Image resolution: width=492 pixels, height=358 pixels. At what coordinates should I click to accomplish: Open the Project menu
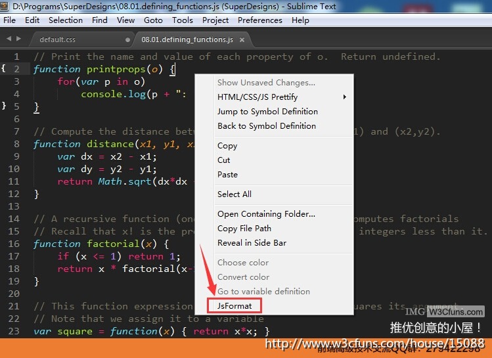pos(215,20)
